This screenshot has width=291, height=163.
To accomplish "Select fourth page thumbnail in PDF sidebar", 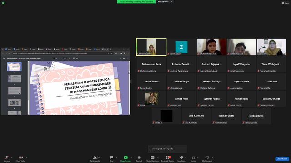I will pos(14,103).
